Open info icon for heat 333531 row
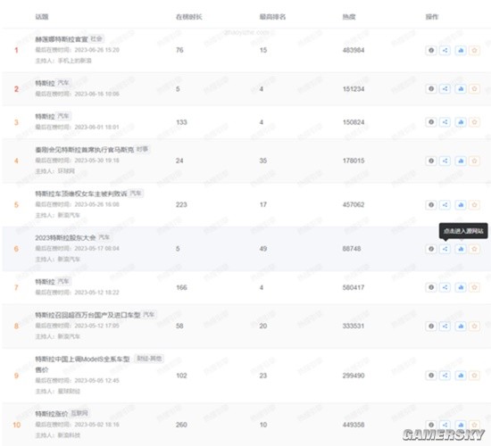491x446 pixels. 431,326
